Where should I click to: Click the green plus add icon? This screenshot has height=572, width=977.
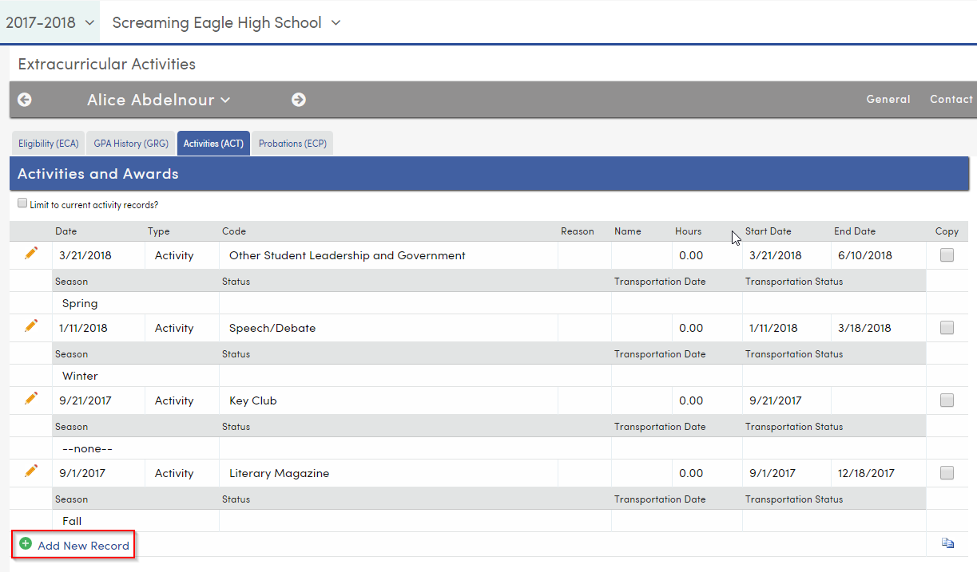coord(26,544)
